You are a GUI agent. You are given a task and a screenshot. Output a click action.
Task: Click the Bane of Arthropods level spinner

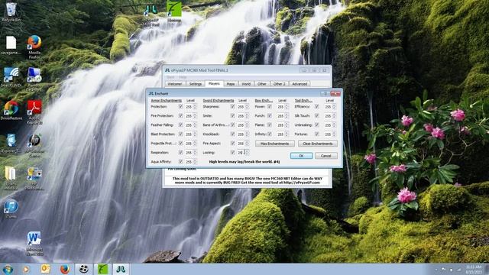tap(247, 125)
